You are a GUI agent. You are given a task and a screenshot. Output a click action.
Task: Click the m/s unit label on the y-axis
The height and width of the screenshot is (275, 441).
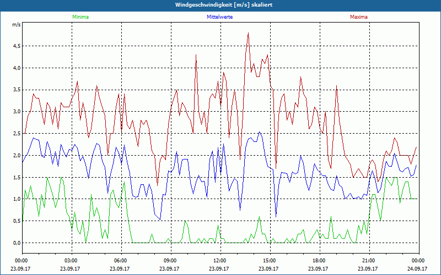(15, 25)
